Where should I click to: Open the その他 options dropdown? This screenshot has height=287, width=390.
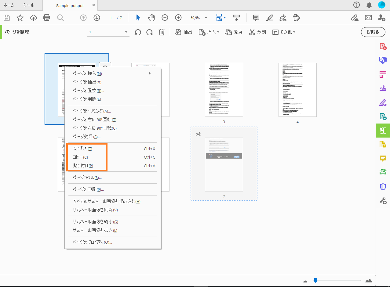click(x=284, y=32)
